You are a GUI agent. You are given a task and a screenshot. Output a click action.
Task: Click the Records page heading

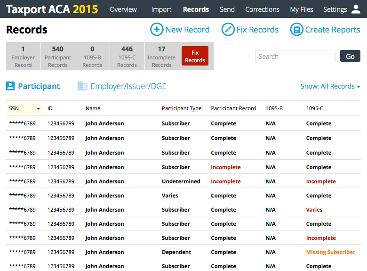pos(27,30)
